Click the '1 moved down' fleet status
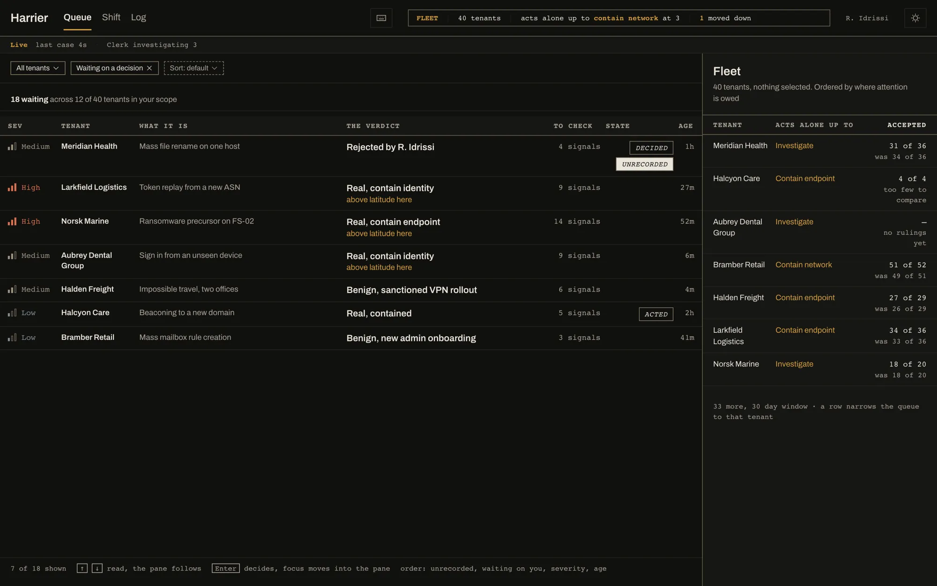937x586 pixels. point(725,18)
